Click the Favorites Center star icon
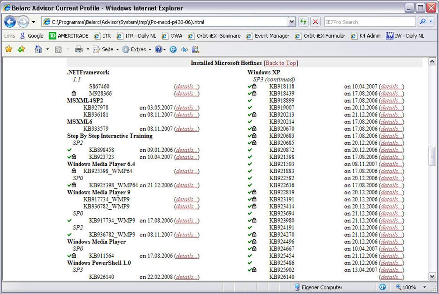The height and width of the screenshot is (294, 439). 9,49
